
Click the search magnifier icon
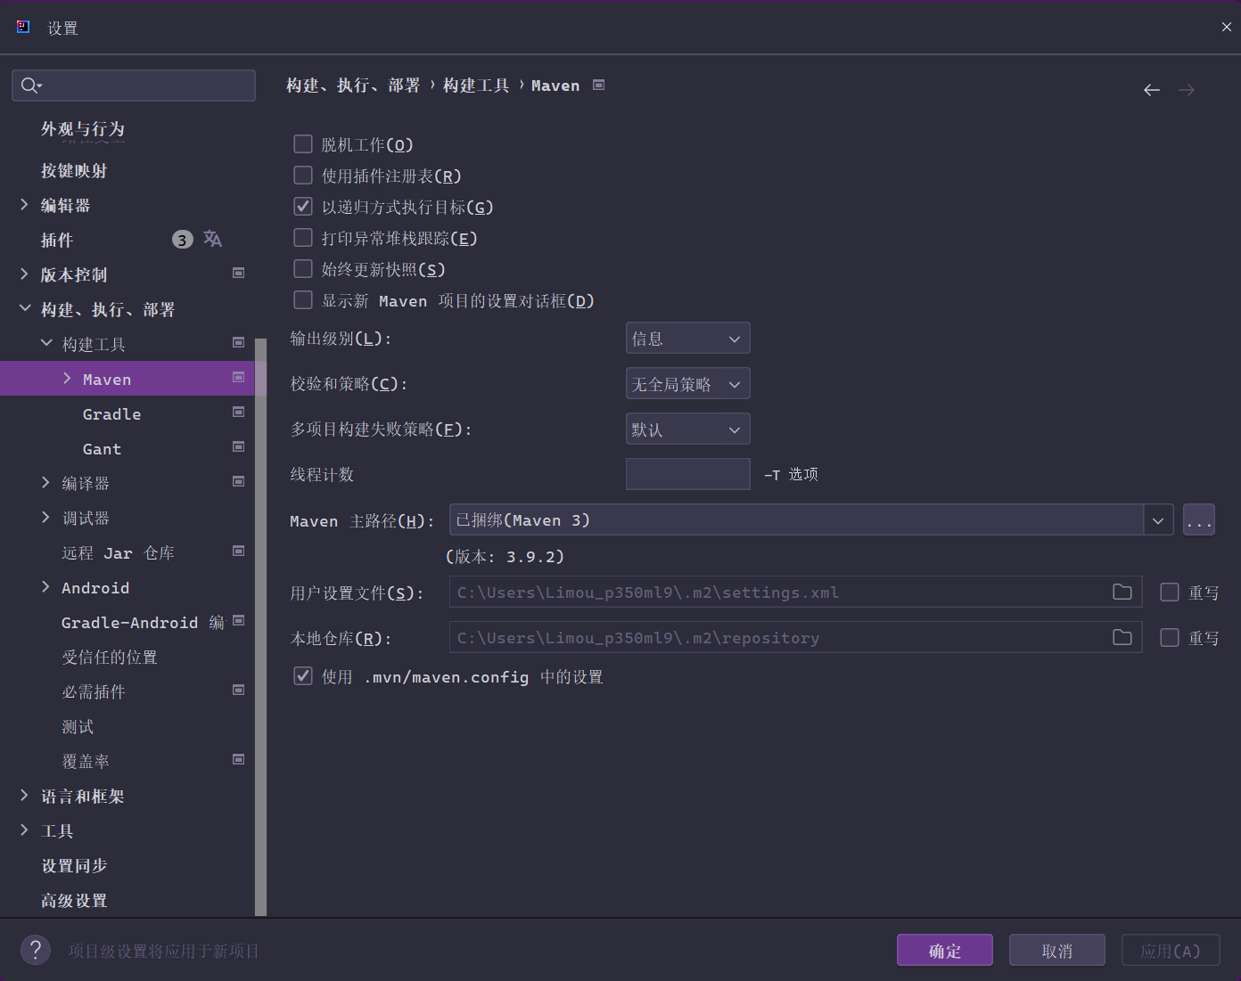click(29, 86)
